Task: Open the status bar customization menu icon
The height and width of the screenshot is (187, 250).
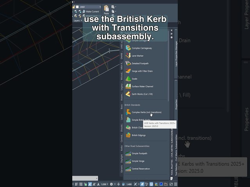Action: pyautogui.click(x=175, y=184)
